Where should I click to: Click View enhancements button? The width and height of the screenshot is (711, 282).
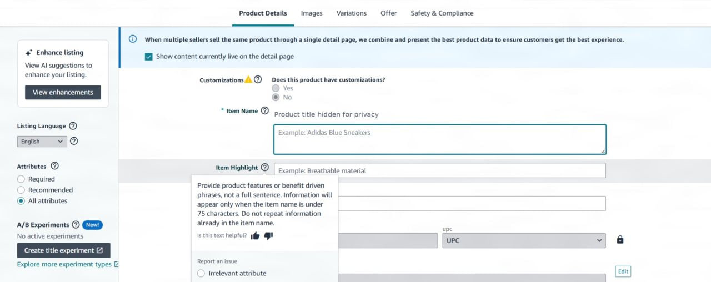tap(63, 92)
